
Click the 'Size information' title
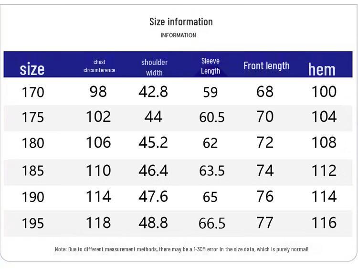(x=181, y=22)
